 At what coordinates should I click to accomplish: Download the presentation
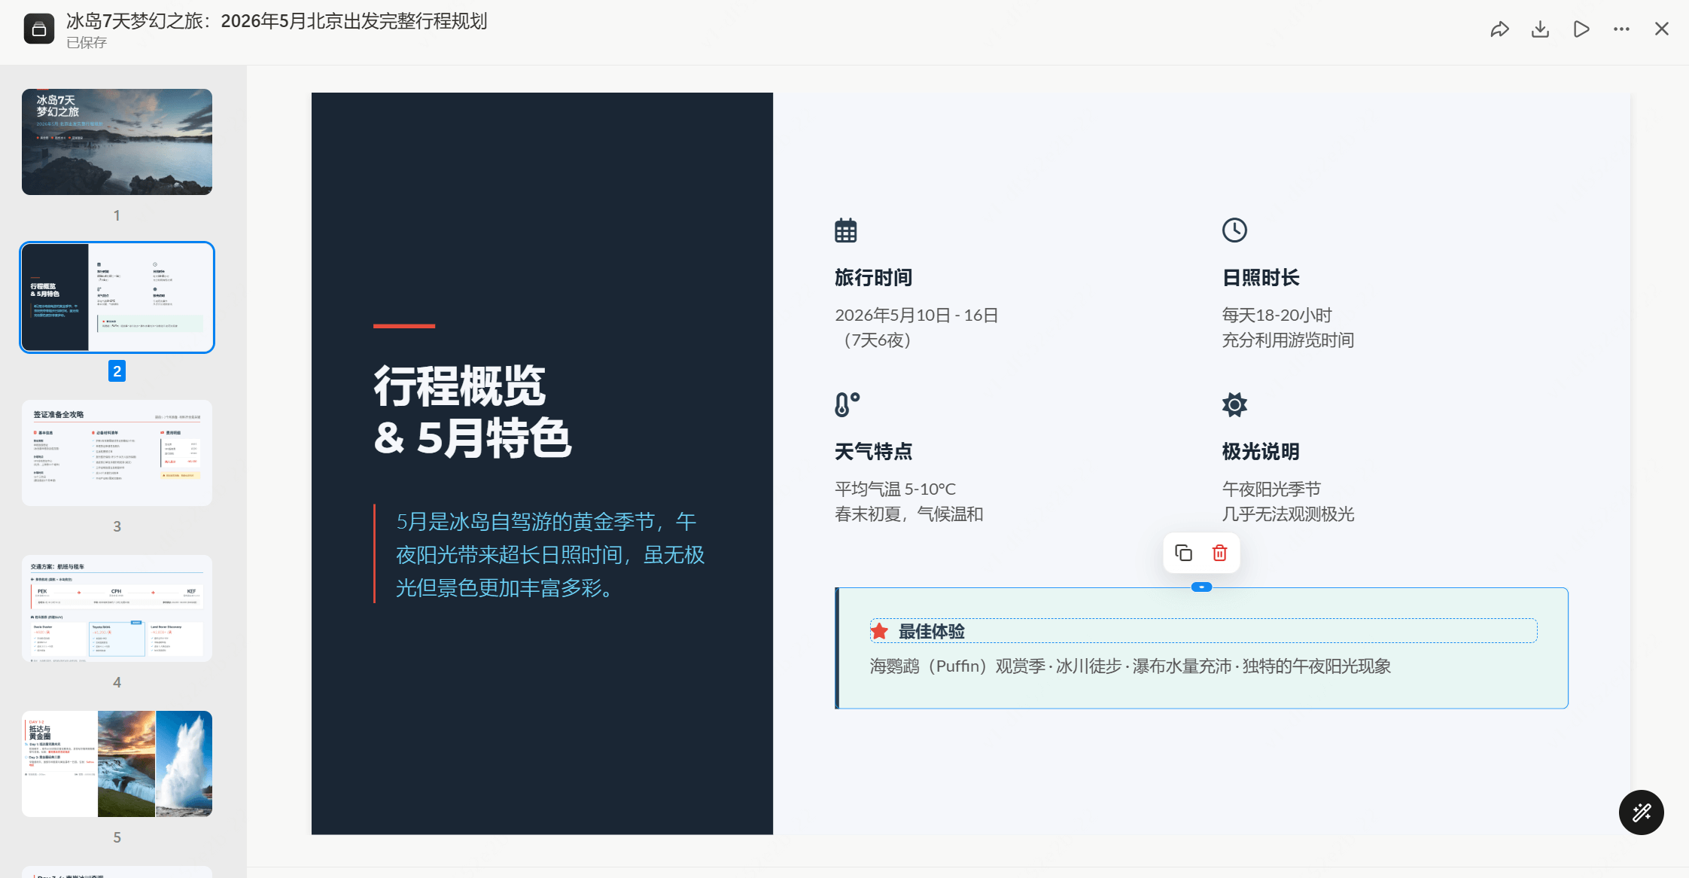pyautogui.click(x=1540, y=29)
